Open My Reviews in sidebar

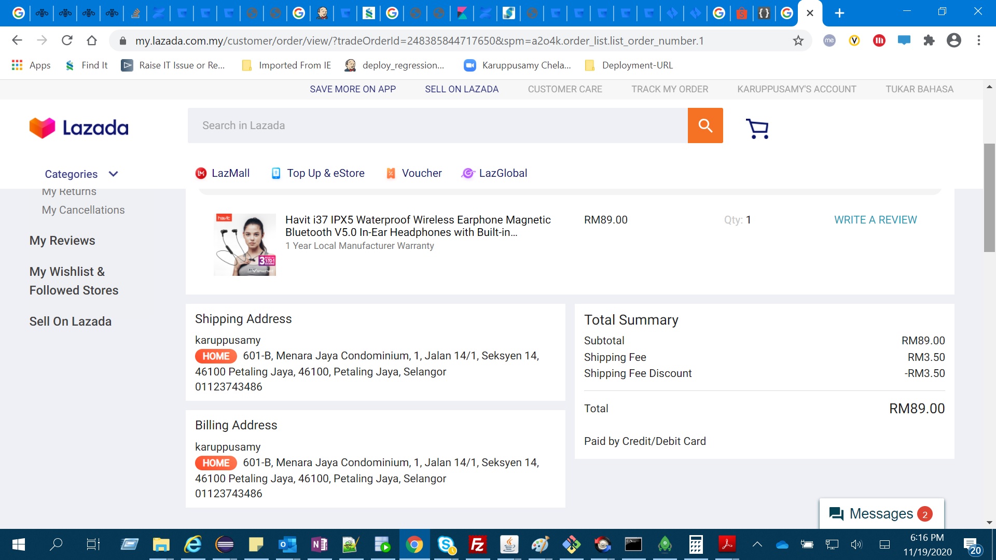(62, 241)
